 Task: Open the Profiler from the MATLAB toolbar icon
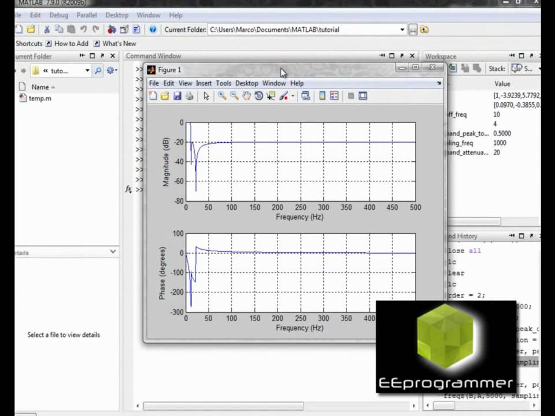[x=136, y=29]
